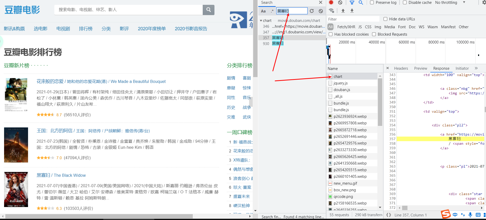Open 黑寡妇 / The Black Widow link
Image resolution: width=486 pixels, height=220 pixels.
click(x=61, y=175)
